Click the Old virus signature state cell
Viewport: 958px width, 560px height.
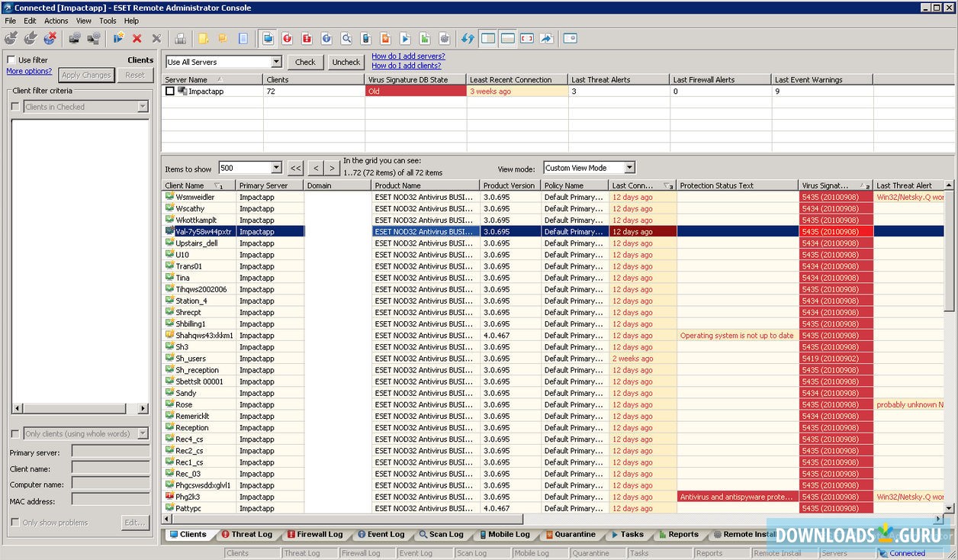[x=416, y=91]
